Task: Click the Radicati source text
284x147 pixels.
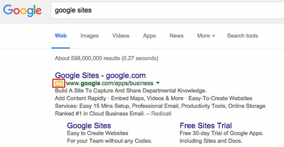Action: (x=161, y=113)
